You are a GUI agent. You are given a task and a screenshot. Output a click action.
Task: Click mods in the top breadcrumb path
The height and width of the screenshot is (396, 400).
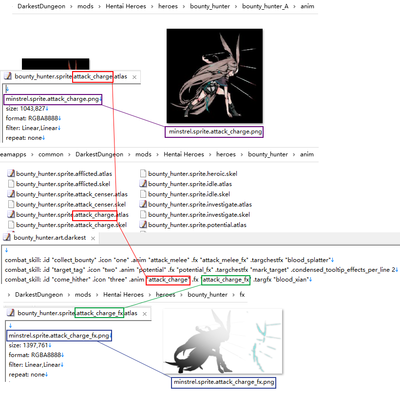point(85,6)
